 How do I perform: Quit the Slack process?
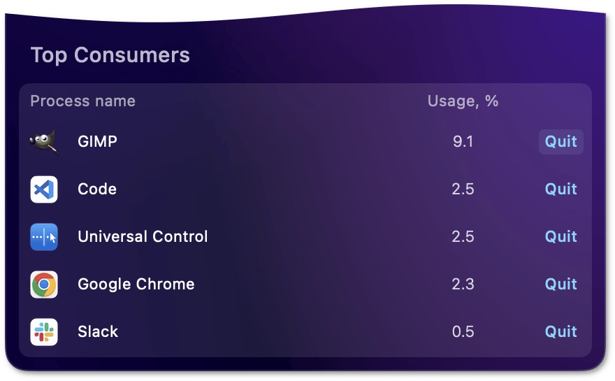561,331
